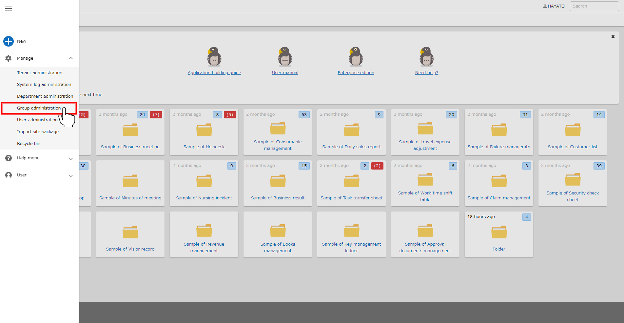Follow the Enterprise edition link
Image resolution: width=624 pixels, height=323 pixels.
(x=356, y=73)
